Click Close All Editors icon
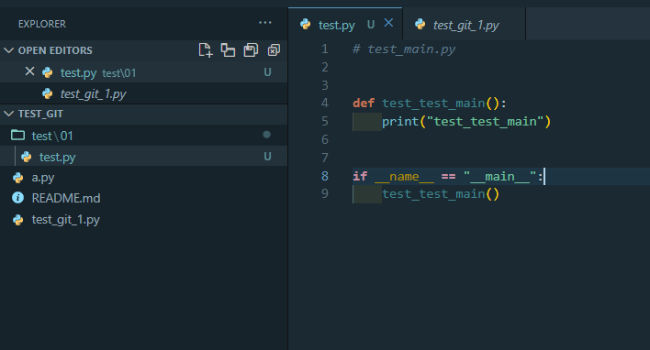650x350 pixels. click(x=274, y=50)
